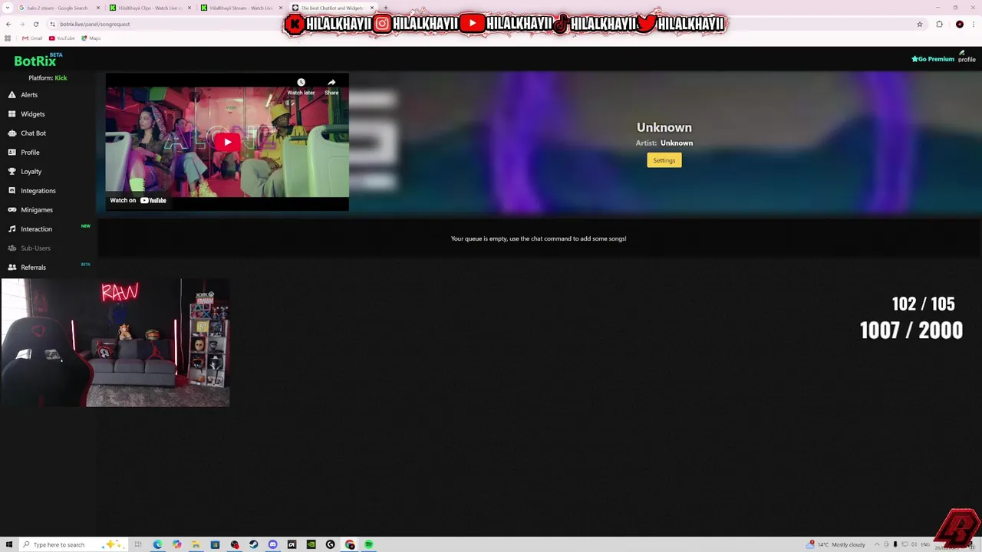Screen dimensions: 982x552
Task: Bookmark this page with the star
Action: pos(920,24)
